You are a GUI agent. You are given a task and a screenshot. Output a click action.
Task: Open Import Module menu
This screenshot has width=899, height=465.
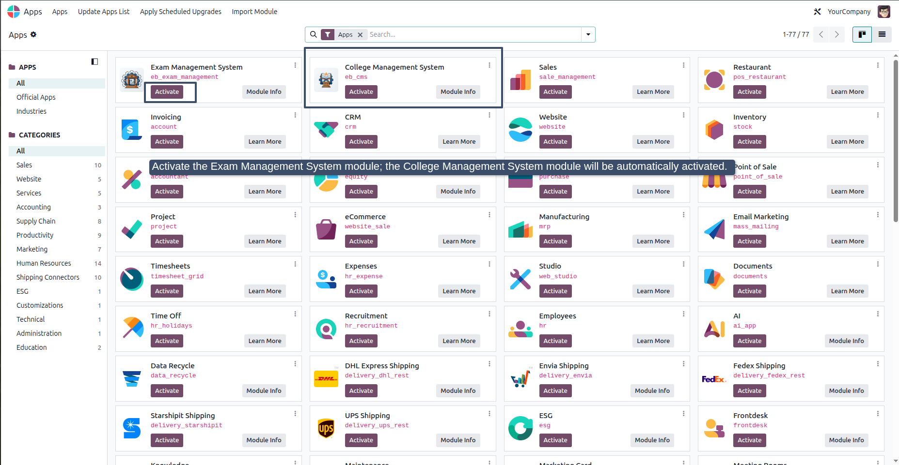pos(254,12)
